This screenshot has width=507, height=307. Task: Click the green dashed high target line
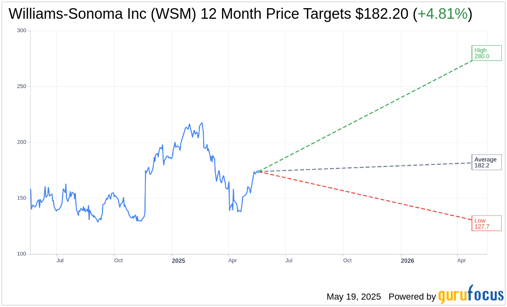click(x=365, y=116)
